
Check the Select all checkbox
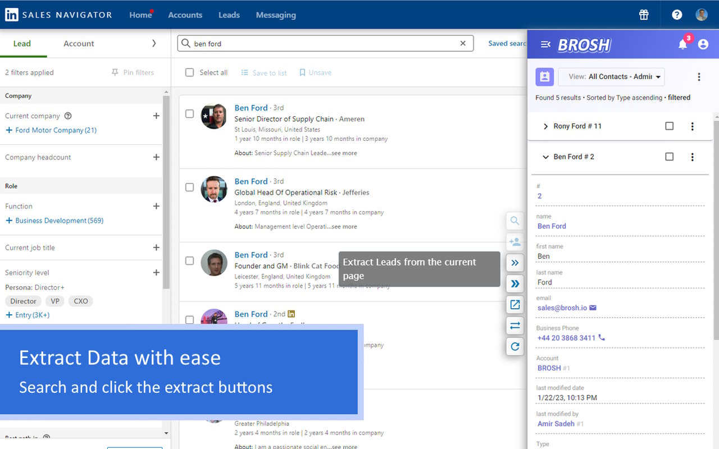point(190,72)
